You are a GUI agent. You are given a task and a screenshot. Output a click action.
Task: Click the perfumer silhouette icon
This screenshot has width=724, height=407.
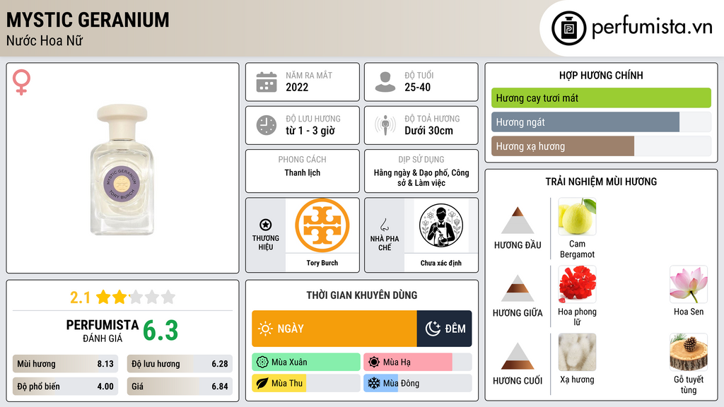pyautogui.click(x=441, y=225)
